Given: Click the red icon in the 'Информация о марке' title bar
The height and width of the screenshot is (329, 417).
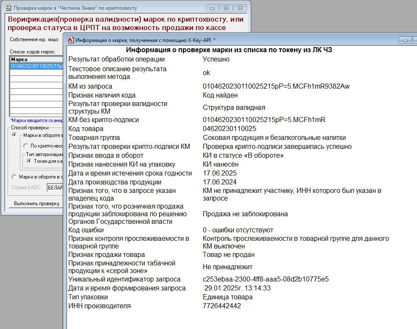Looking at the screenshot, I should click(71, 40).
